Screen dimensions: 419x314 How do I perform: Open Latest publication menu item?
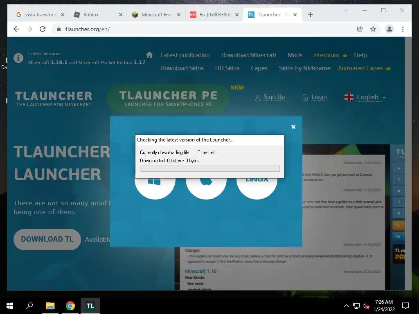tap(185, 55)
